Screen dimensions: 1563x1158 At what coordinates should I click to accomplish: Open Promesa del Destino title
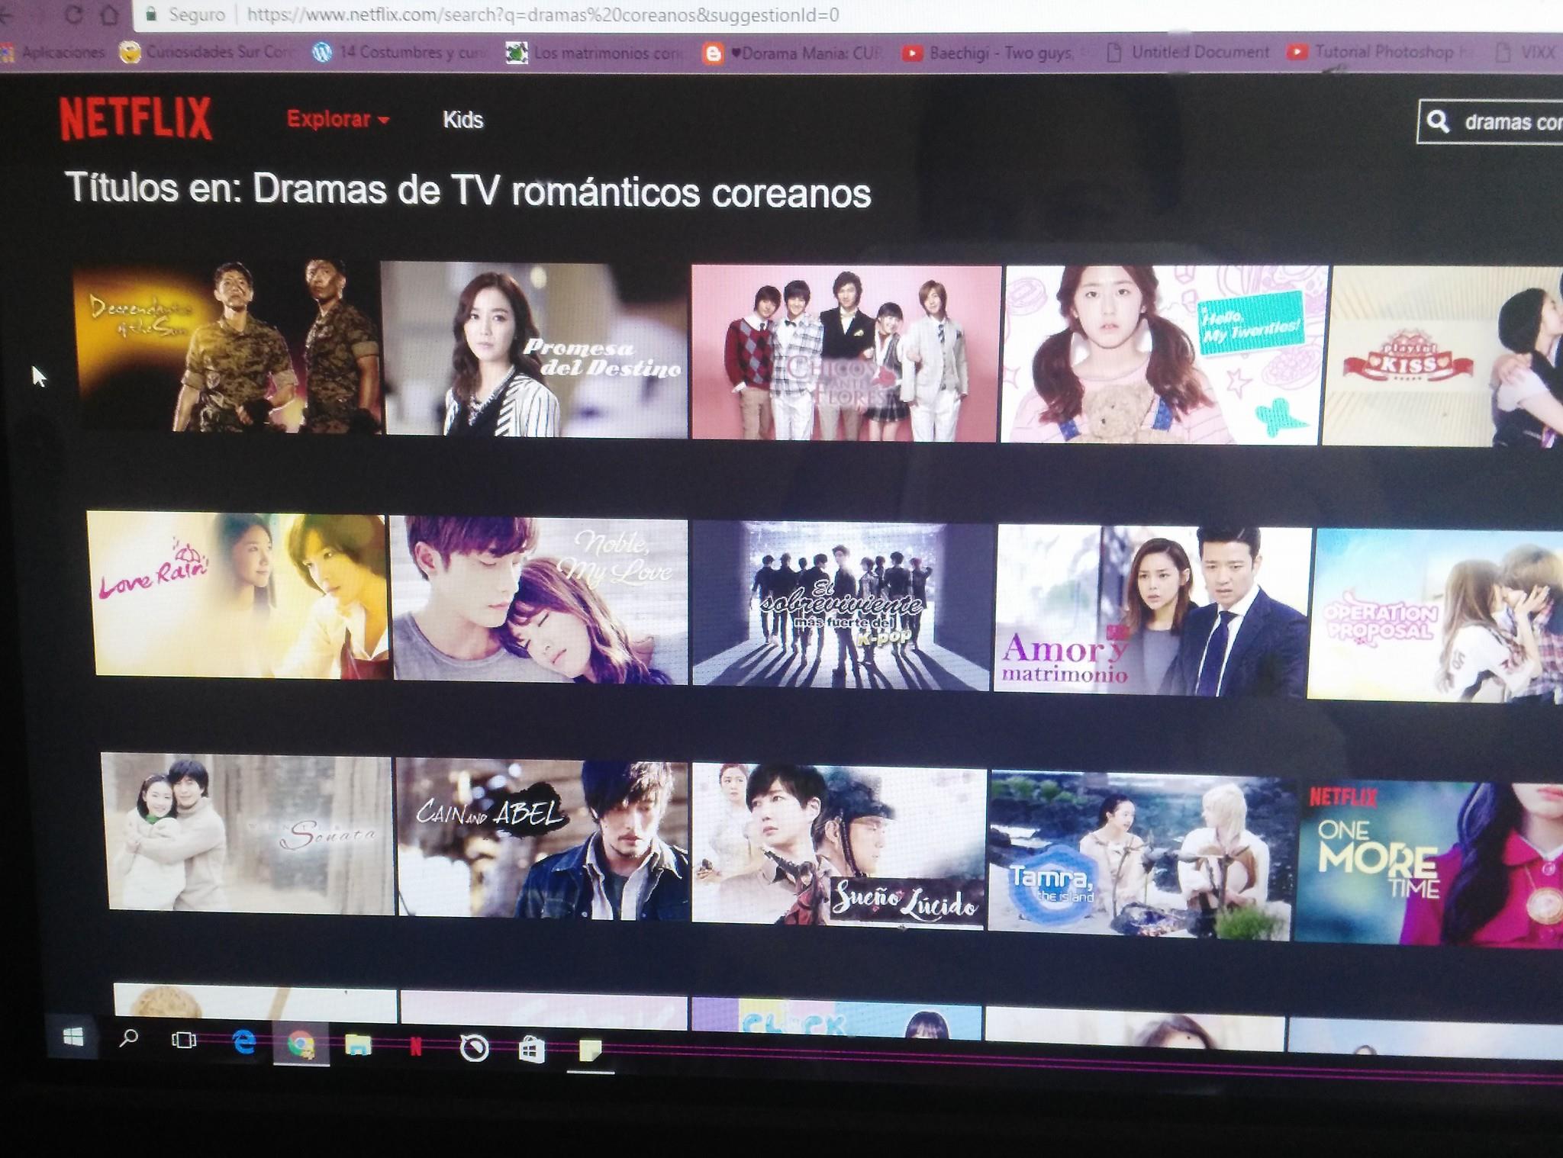coord(536,349)
